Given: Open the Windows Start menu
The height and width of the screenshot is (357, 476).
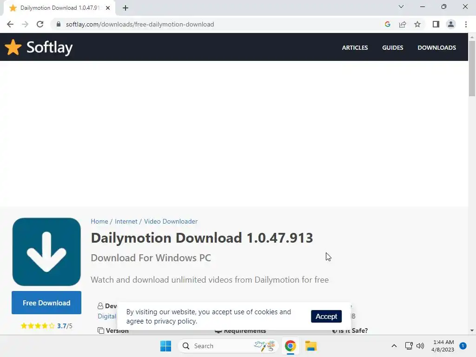Looking at the screenshot, I should [166, 346].
